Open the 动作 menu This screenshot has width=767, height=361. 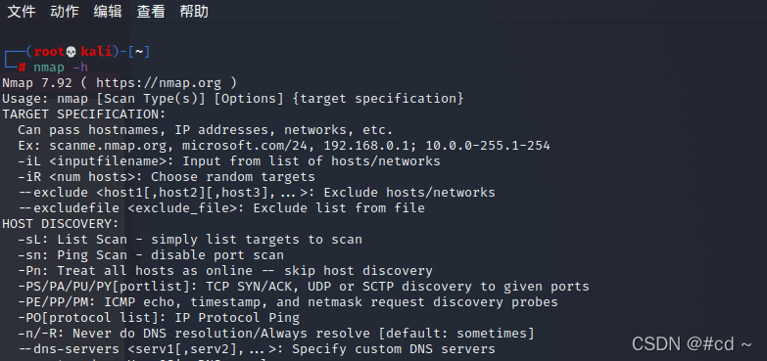point(65,11)
